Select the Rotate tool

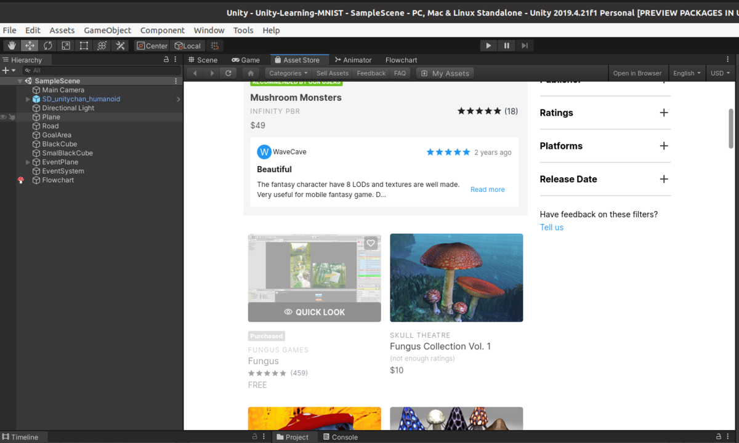pos(47,46)
